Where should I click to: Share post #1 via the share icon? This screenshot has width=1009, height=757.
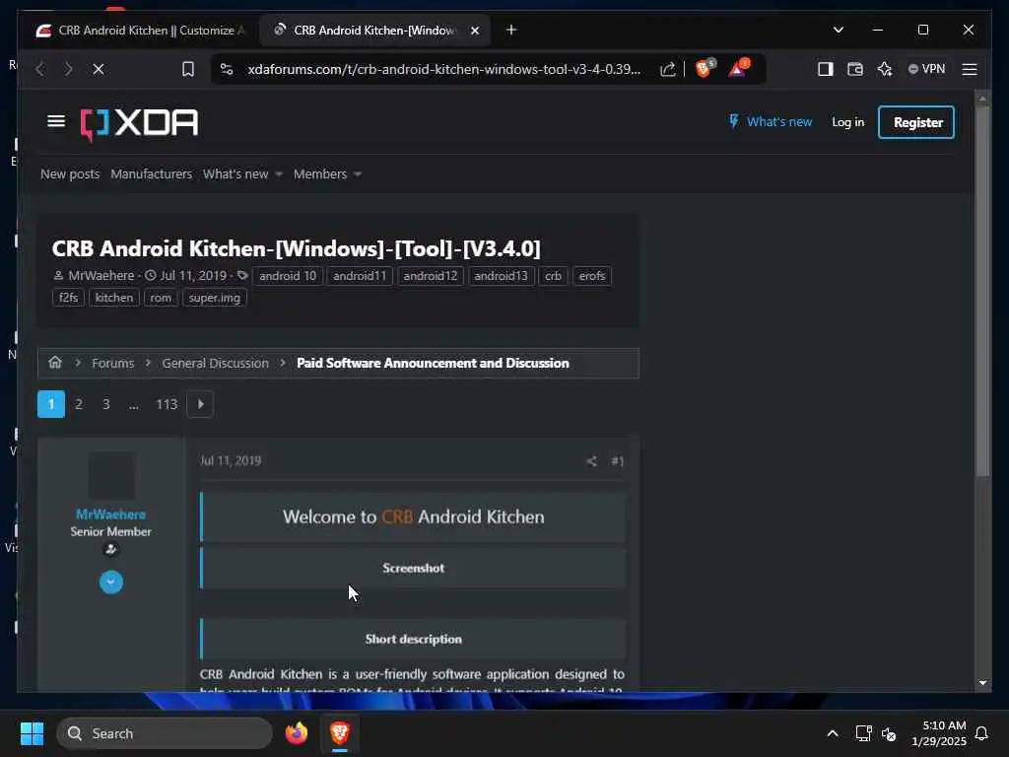coord(591,461)
